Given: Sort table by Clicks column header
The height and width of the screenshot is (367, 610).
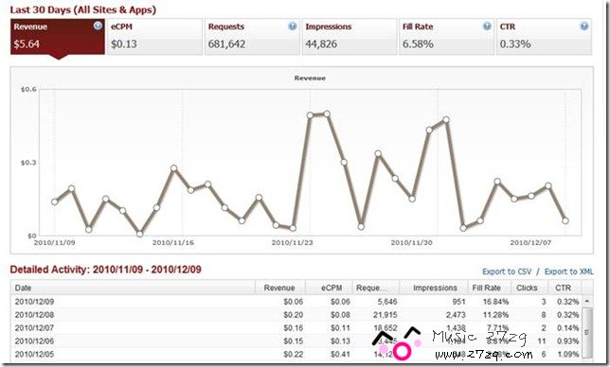Looking at the screenshot, I should point(527,288).
